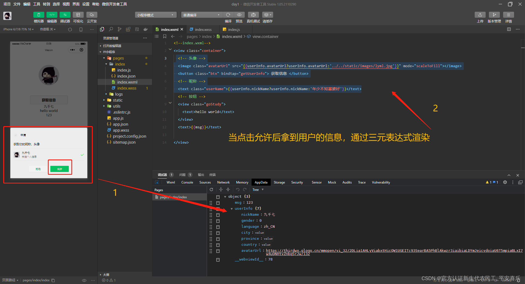Open the Explorer files icon

click(x=102, y=29)
